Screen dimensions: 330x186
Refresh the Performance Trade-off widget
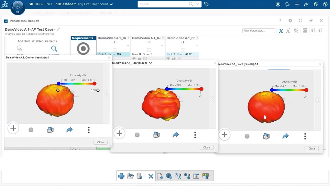300,20
